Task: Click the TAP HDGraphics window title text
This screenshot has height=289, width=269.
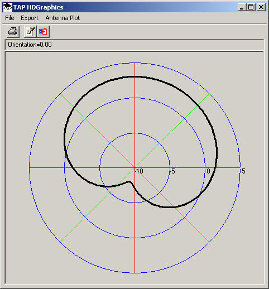Action: click(39, 7)
